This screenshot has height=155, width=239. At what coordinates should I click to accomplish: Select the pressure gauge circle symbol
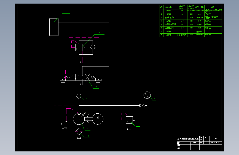click(147, 95)
